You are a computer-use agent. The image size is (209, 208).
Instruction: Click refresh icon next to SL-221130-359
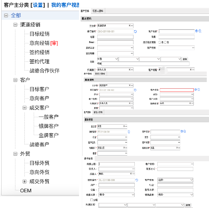[137, 180]
